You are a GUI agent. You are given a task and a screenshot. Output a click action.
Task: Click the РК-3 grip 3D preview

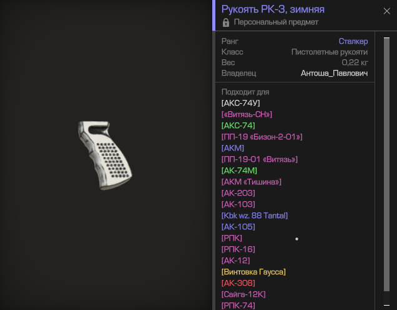(x=105, y=156)
